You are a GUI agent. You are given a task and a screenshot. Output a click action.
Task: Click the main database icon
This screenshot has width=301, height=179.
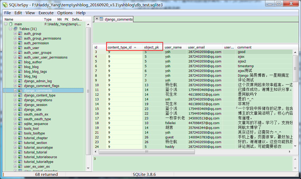pos(11,24)
